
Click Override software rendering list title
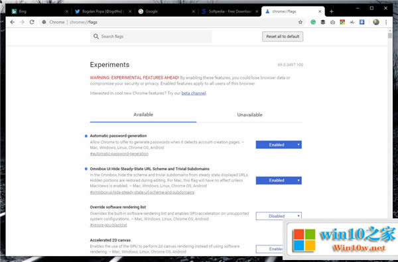point(118,207)
